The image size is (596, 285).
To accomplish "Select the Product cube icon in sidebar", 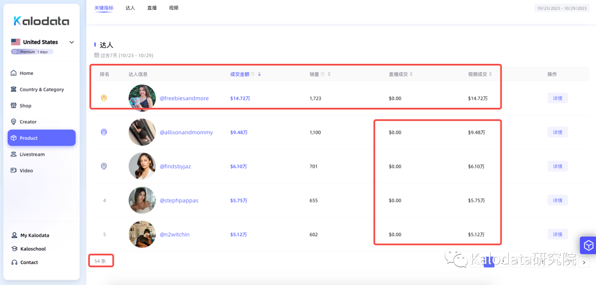I will point(14,138).
